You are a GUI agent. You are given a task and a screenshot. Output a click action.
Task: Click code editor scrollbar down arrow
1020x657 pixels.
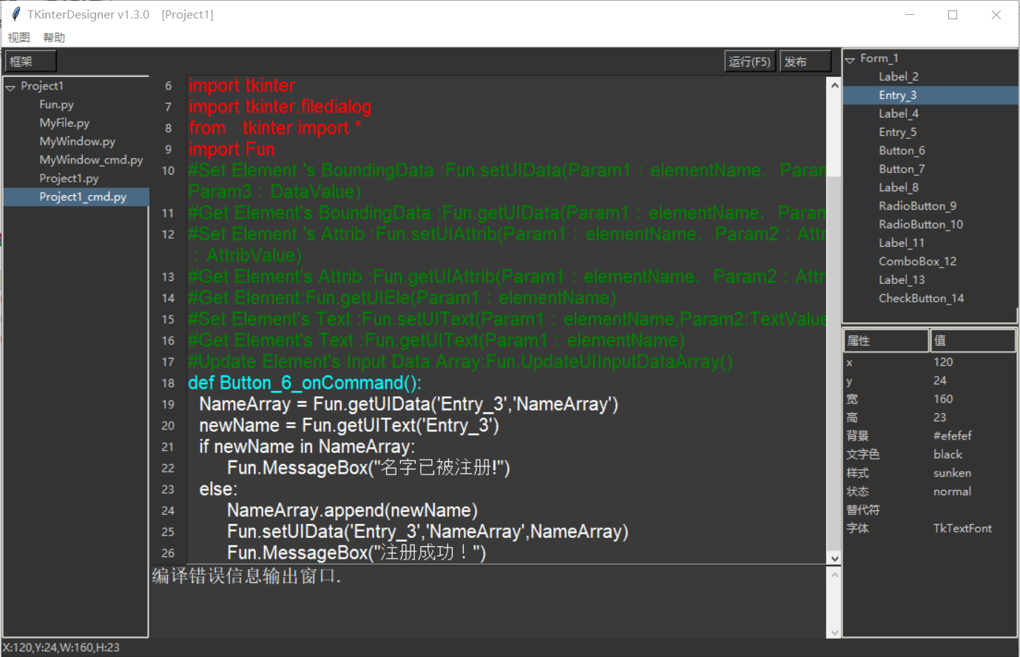point(834,559)
